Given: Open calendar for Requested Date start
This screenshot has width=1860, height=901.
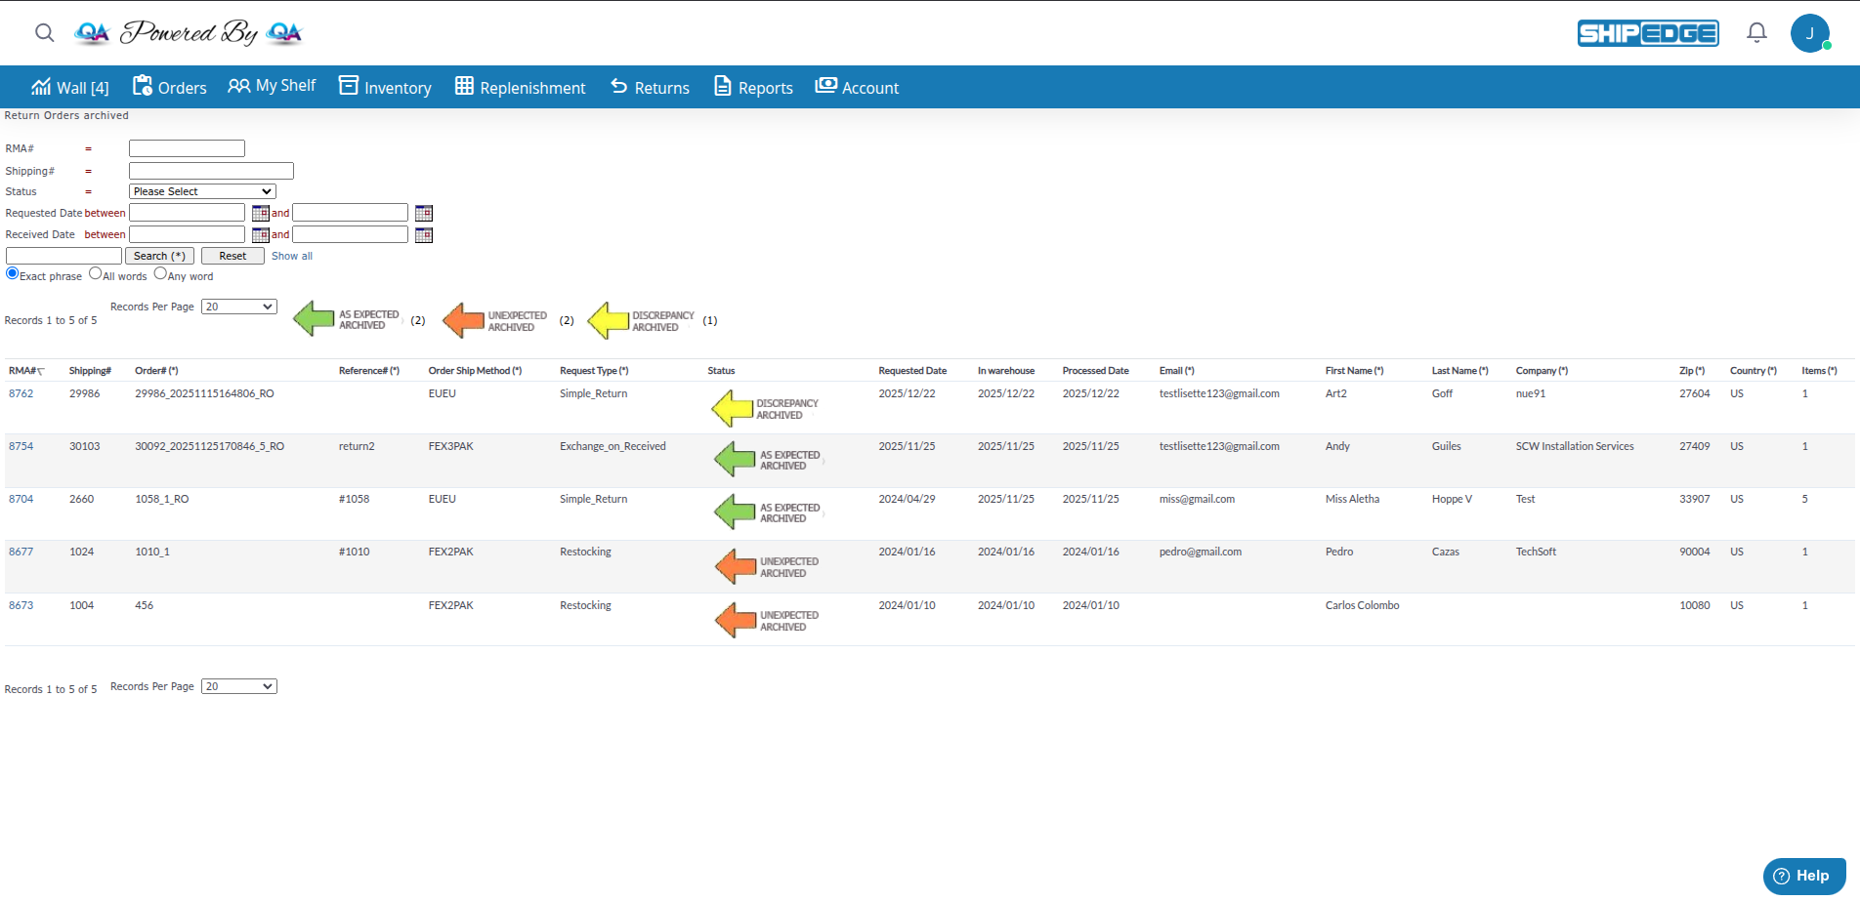Looking at the screenshot, I should click(x=260, y=213).
